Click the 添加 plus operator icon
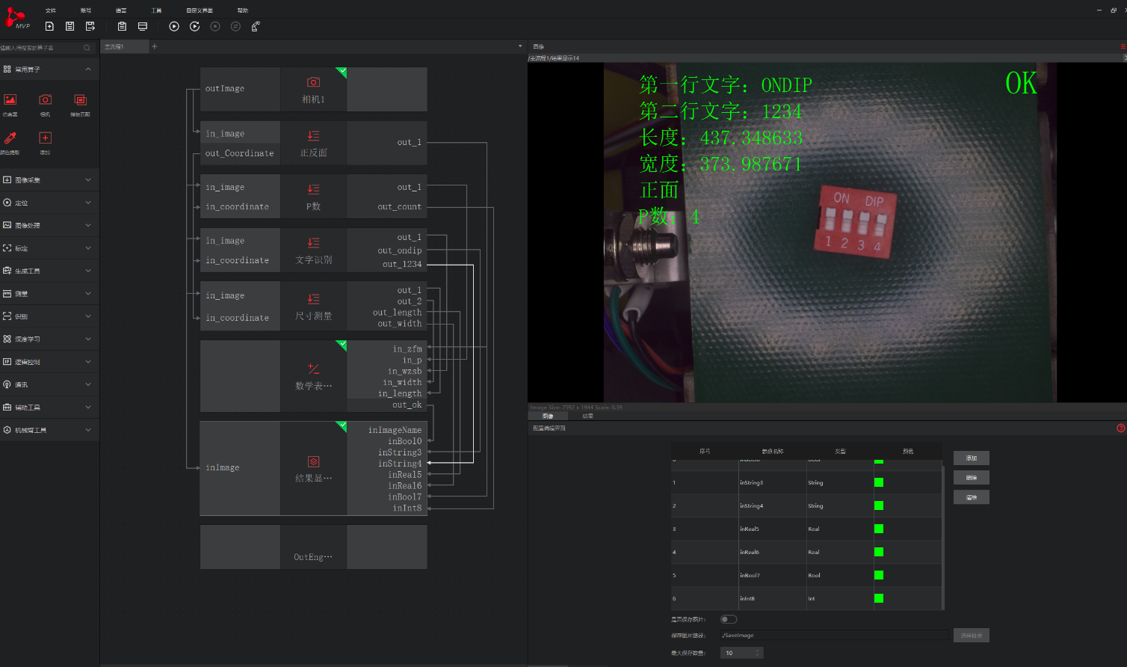The height and width of the screenshot is (667, 1127). [x=45, y=138]
